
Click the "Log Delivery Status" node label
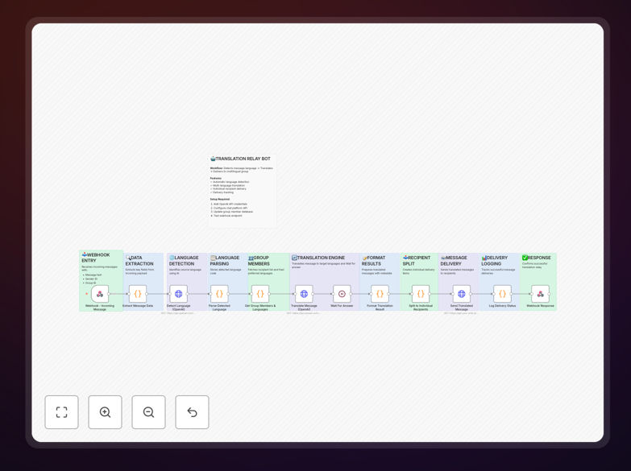[503, 306]
